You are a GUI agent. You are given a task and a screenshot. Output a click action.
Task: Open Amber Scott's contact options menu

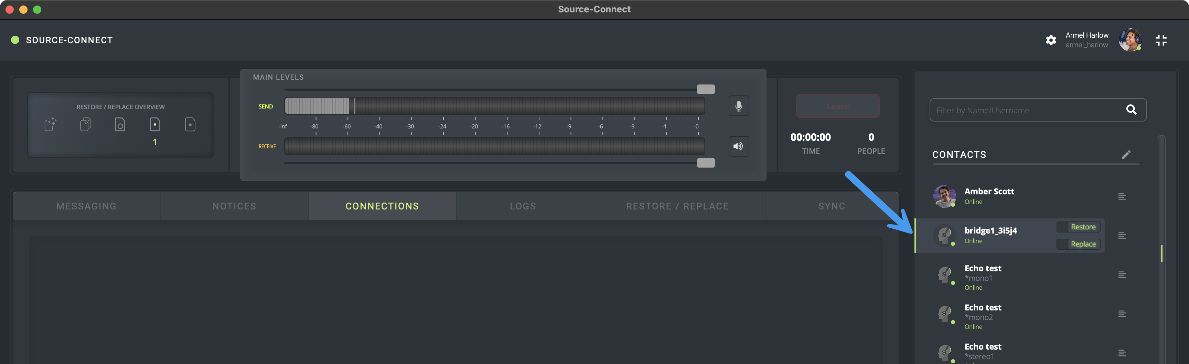coord(1122,197)
